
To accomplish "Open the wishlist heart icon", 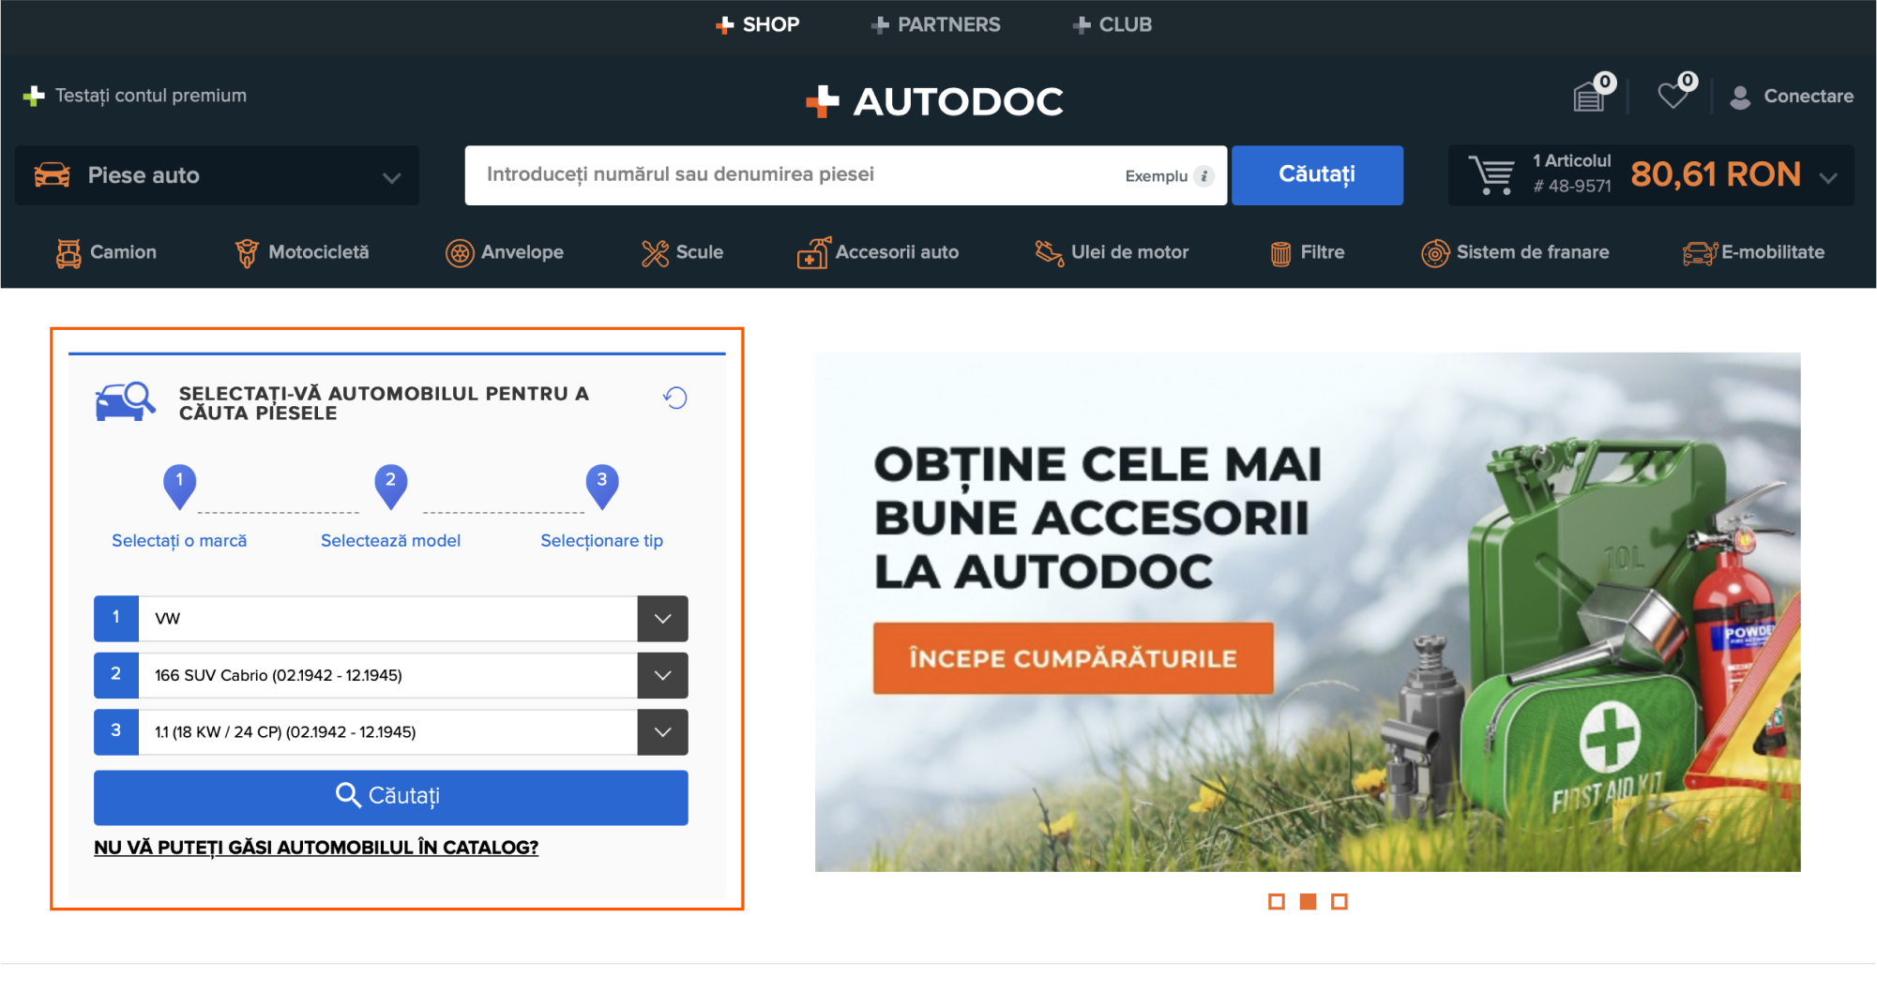I will click(x=1673, y=96).
